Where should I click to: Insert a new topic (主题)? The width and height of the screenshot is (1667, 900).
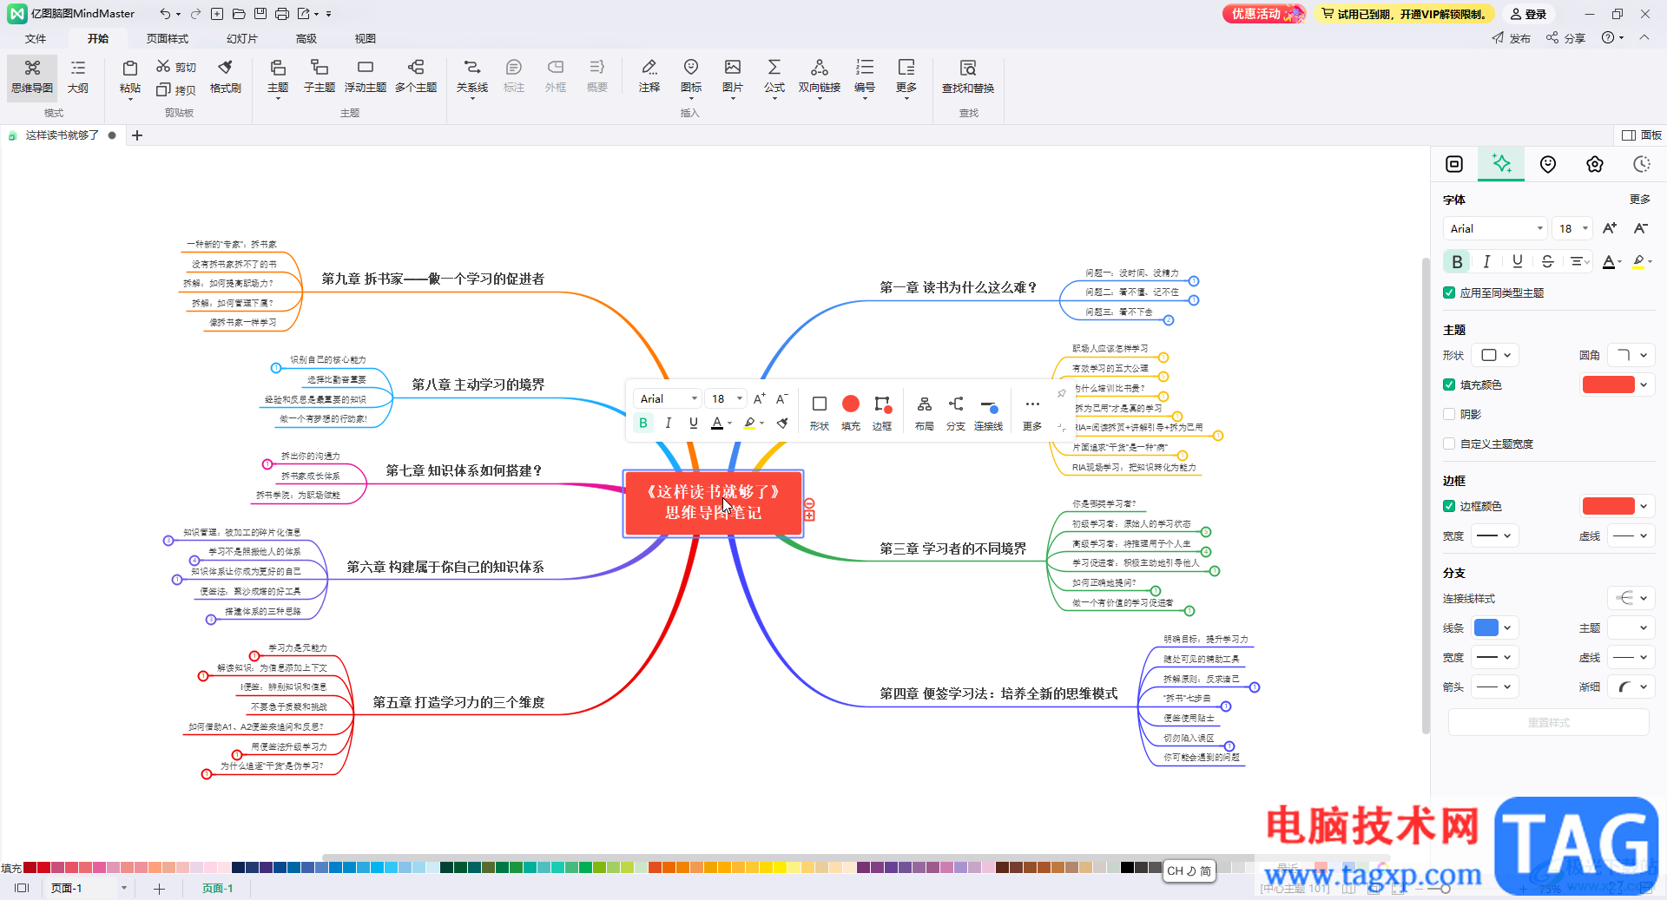[278, 77]
